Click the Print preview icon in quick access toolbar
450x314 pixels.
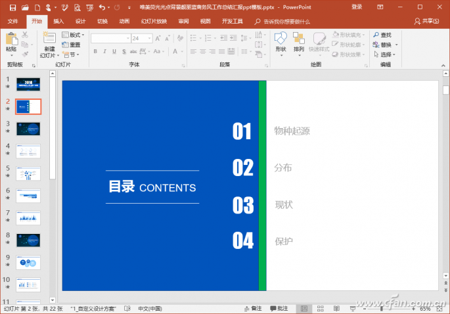click(78, 7)
